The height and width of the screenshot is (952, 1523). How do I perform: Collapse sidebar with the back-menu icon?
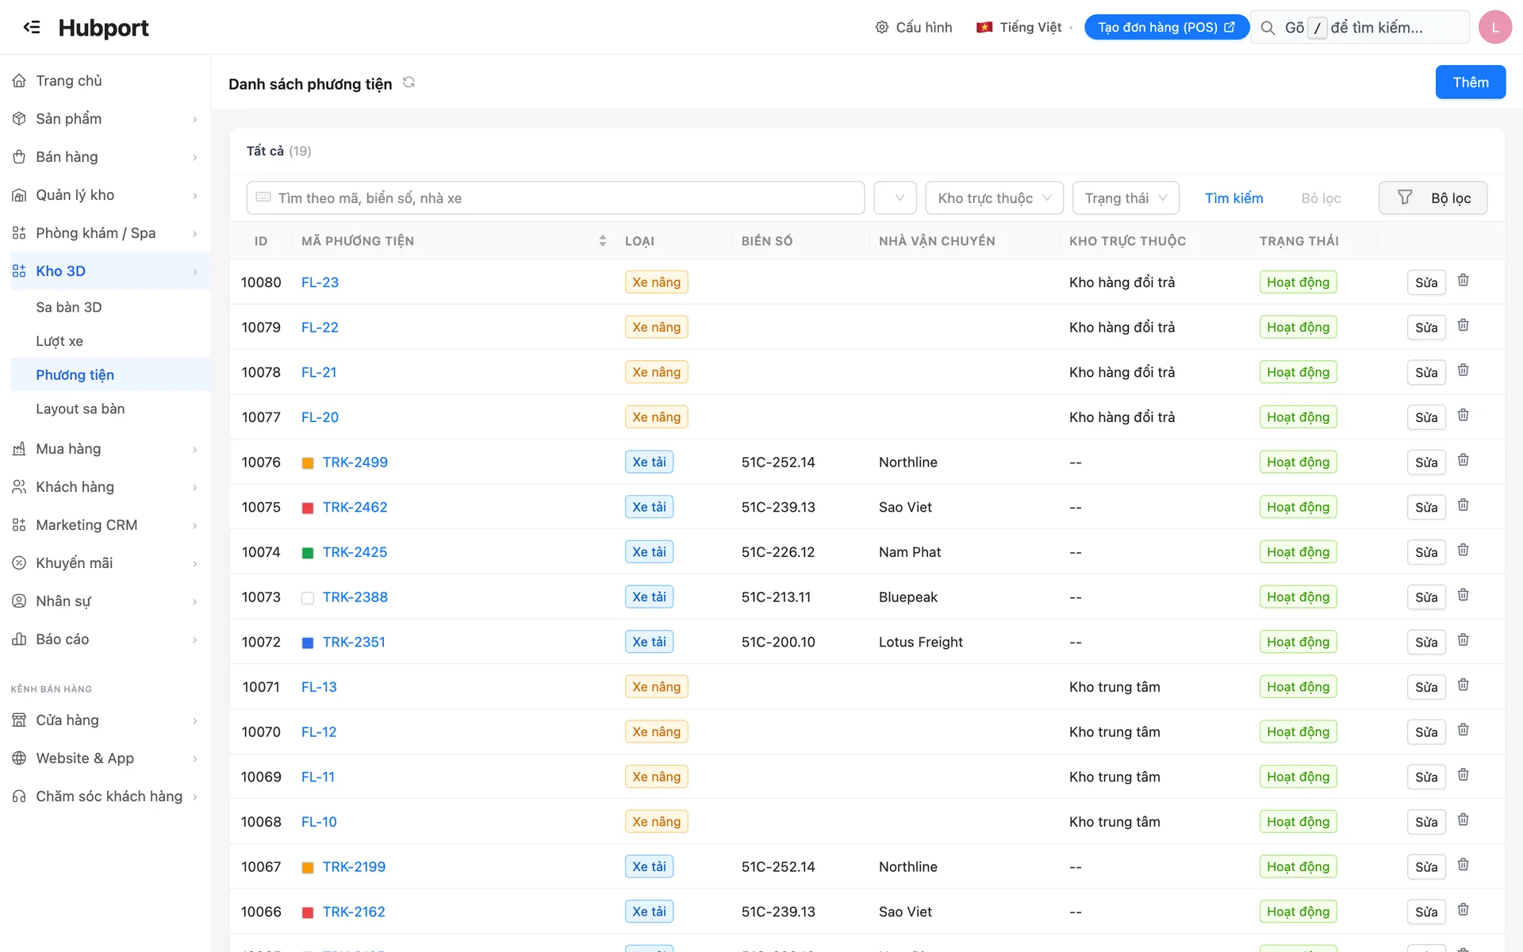[32, 27]
